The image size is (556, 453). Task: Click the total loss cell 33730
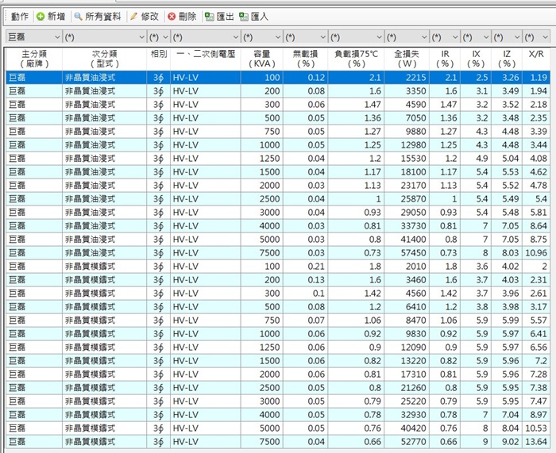tap(407, 225)
